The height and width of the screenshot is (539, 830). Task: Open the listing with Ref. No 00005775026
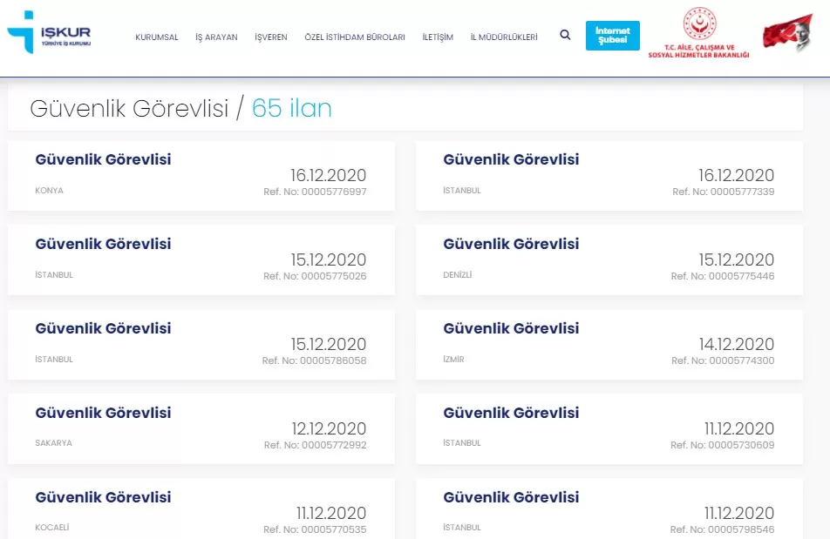pyautogui.click(x=103, y=245)
